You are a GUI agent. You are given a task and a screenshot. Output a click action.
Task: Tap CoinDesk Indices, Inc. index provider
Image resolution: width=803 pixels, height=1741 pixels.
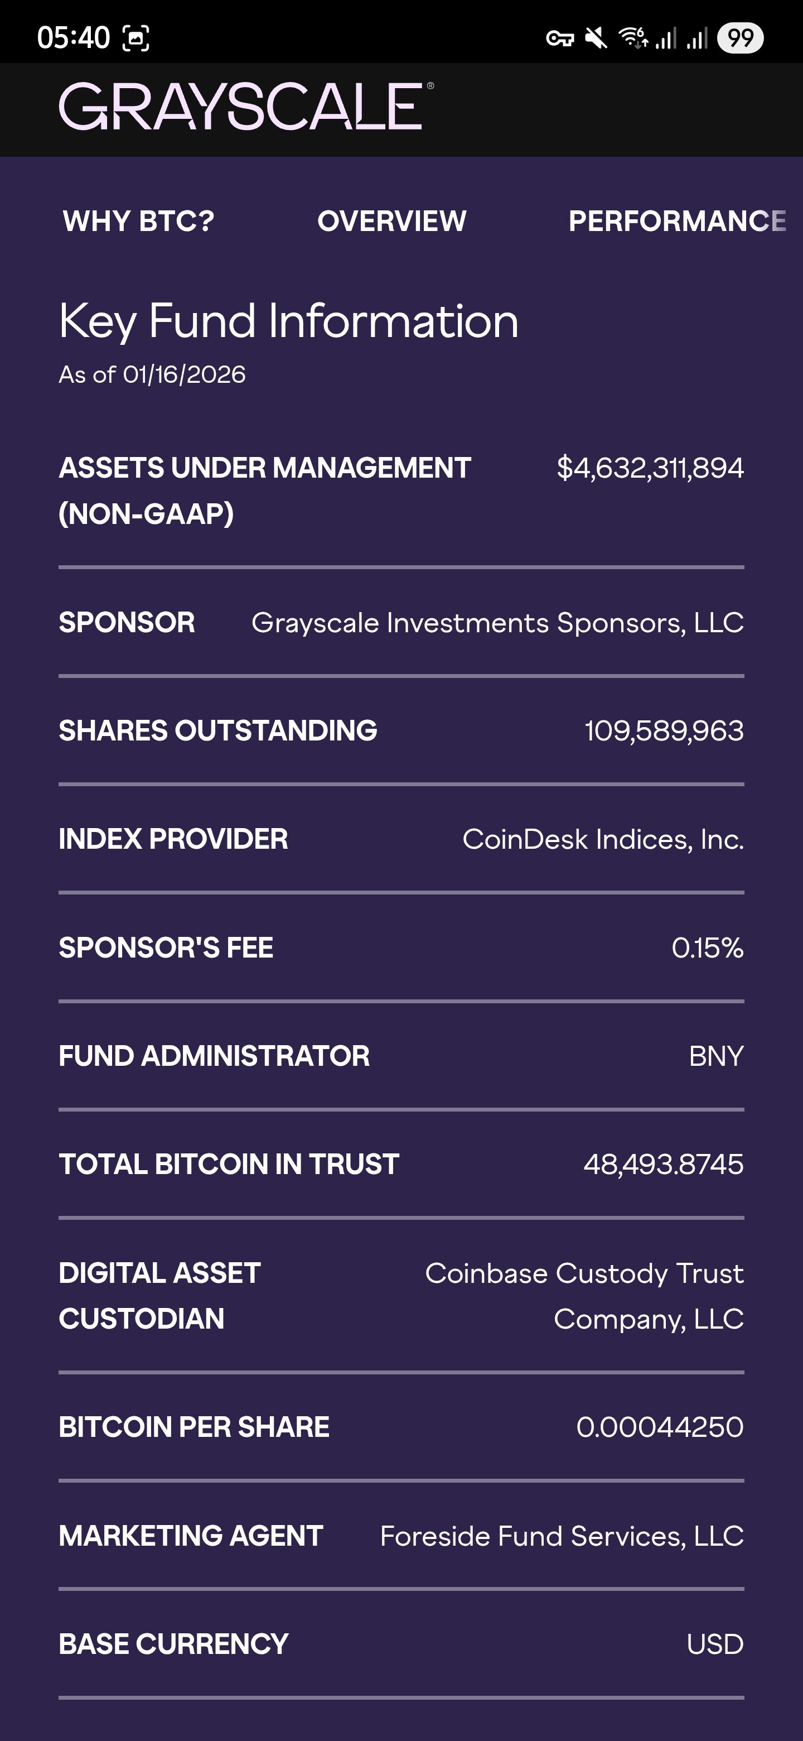(x=602, y=839)
